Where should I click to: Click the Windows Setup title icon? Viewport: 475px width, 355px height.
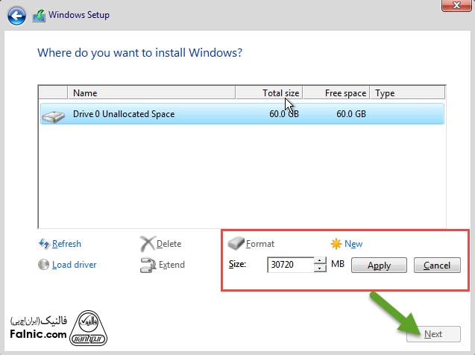click(39, 13)
